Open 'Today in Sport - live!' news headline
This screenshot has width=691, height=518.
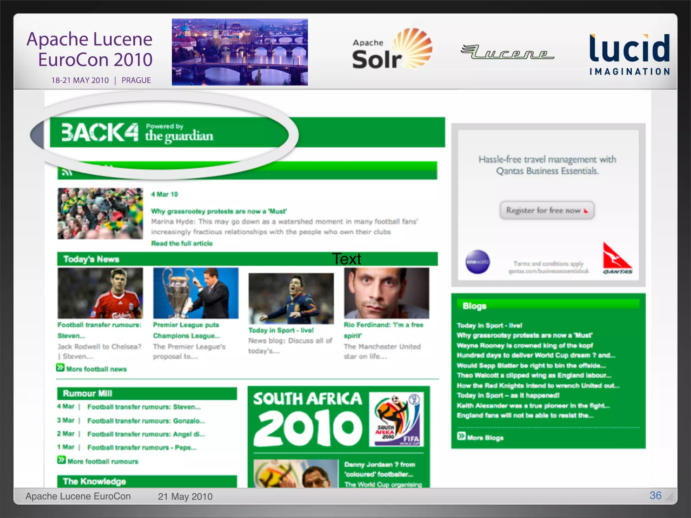[x=281, y=330]
